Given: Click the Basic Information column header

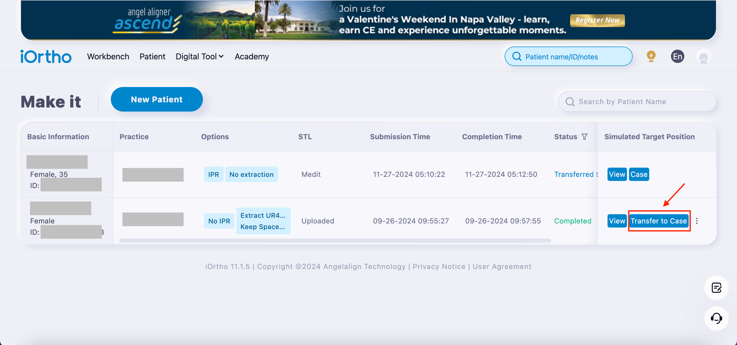Looking at the screenshot, I should (x=58, y=137).
